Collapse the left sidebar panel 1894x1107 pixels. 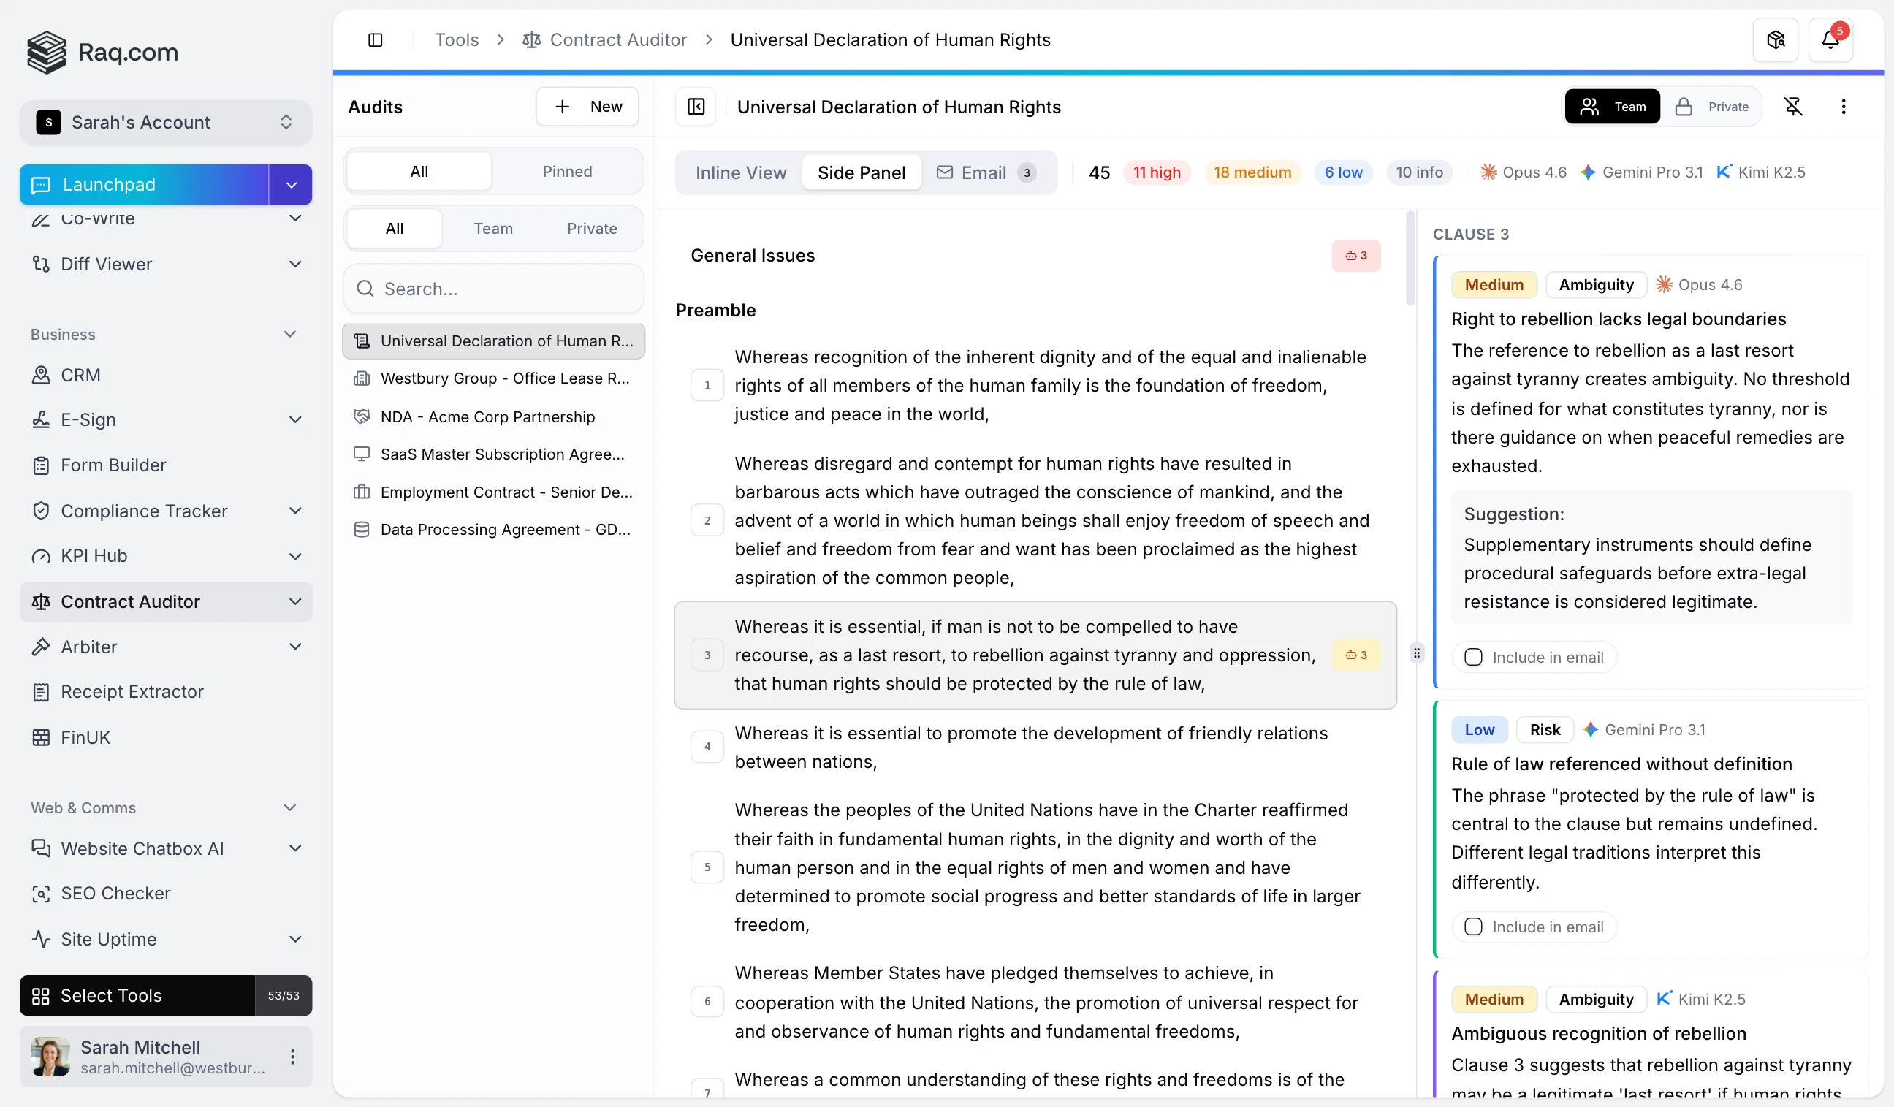click(376, 39)
